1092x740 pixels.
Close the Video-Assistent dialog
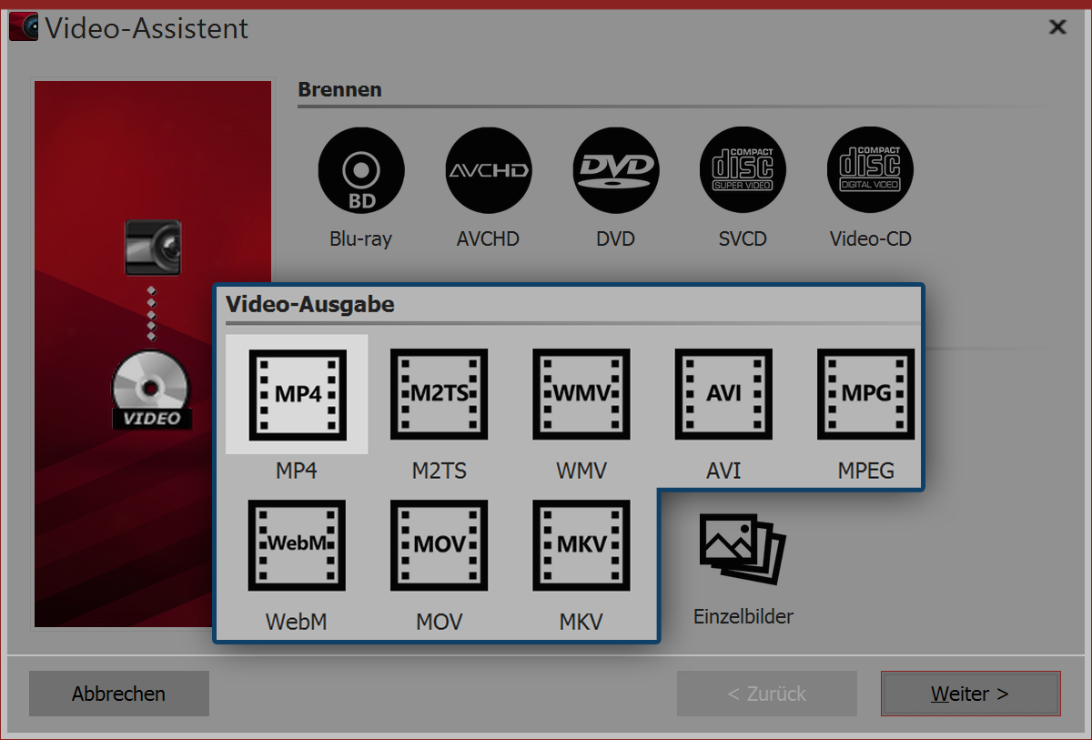[x=1057, y=26]
